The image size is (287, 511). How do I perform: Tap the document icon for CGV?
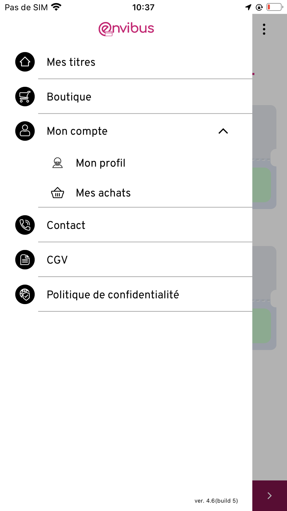click(x=25, y=260)
